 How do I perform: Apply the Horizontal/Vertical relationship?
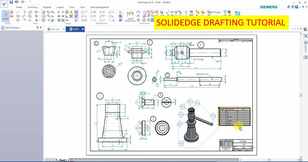pos(59,16)
